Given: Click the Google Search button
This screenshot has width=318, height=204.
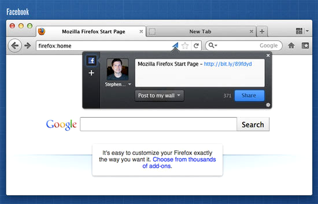Looking at the screenshot, I should (253, 124).
